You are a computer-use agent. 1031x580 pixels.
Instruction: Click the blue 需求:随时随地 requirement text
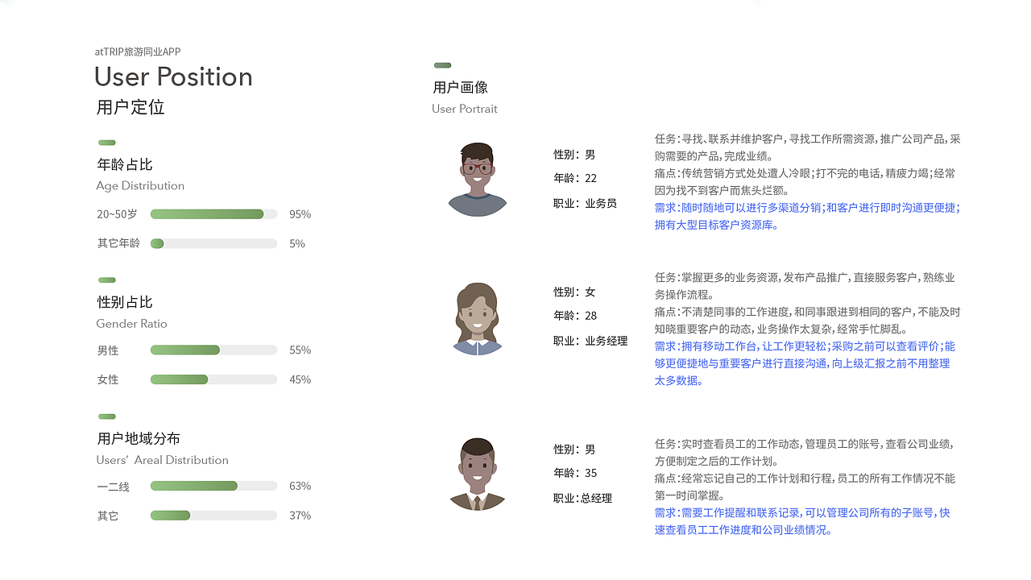pos(807,216)
